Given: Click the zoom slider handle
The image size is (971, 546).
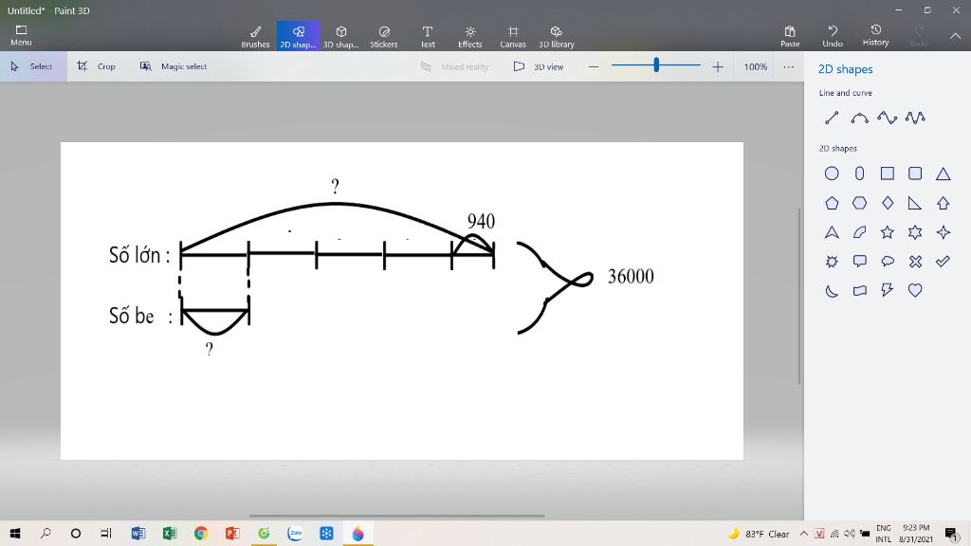Looking at the screenshot, I should (656, 64).
